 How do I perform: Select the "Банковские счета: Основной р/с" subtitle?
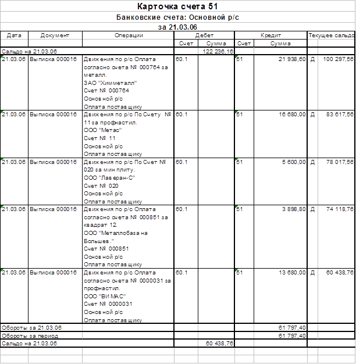pyautogui.click(x=177, y=17)
